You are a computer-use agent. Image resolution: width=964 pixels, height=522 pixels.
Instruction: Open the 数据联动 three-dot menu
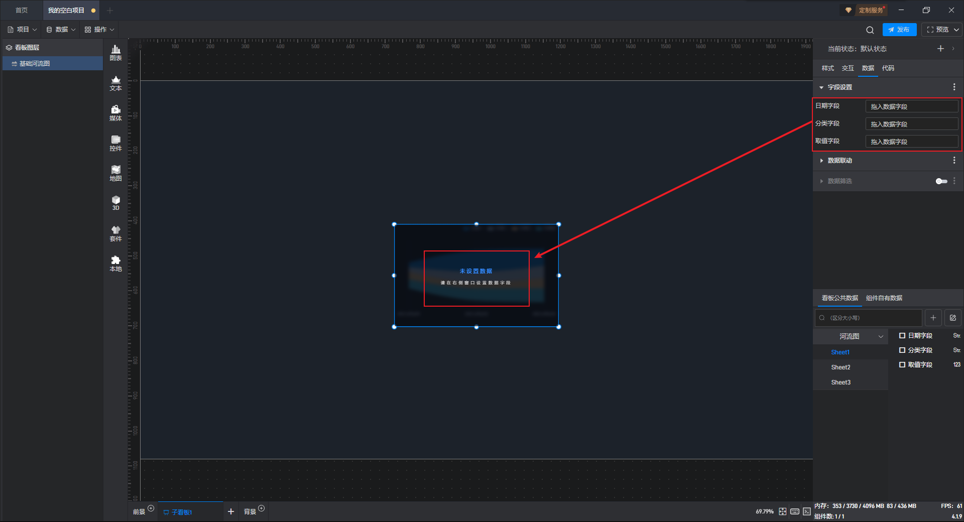[x=954, y=160]
